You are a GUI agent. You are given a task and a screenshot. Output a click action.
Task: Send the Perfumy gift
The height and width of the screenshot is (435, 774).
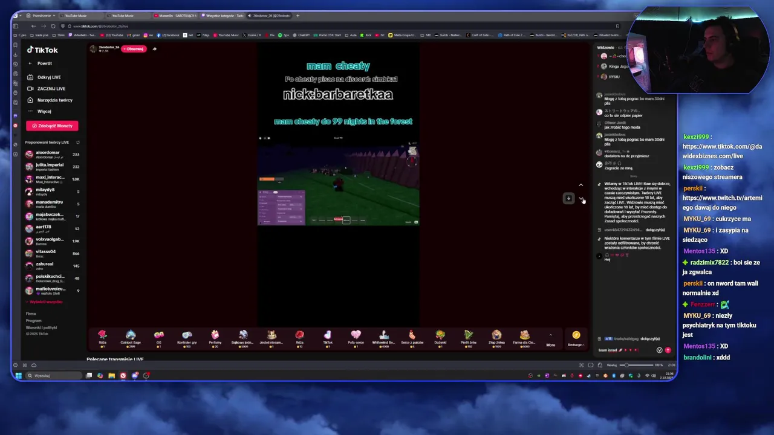point(215,338)
